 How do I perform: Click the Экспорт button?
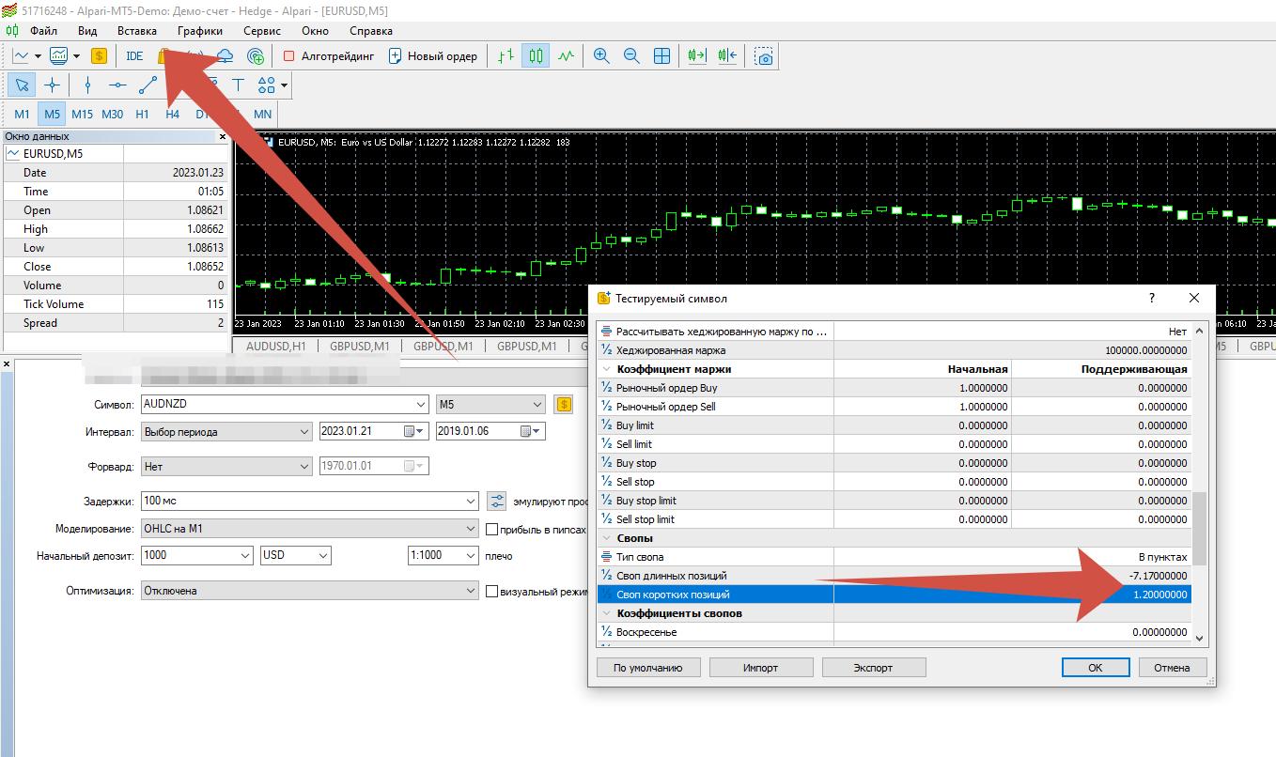873,668
